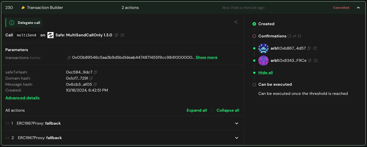Copy the safeTxHash value

[x=95, y=72]
